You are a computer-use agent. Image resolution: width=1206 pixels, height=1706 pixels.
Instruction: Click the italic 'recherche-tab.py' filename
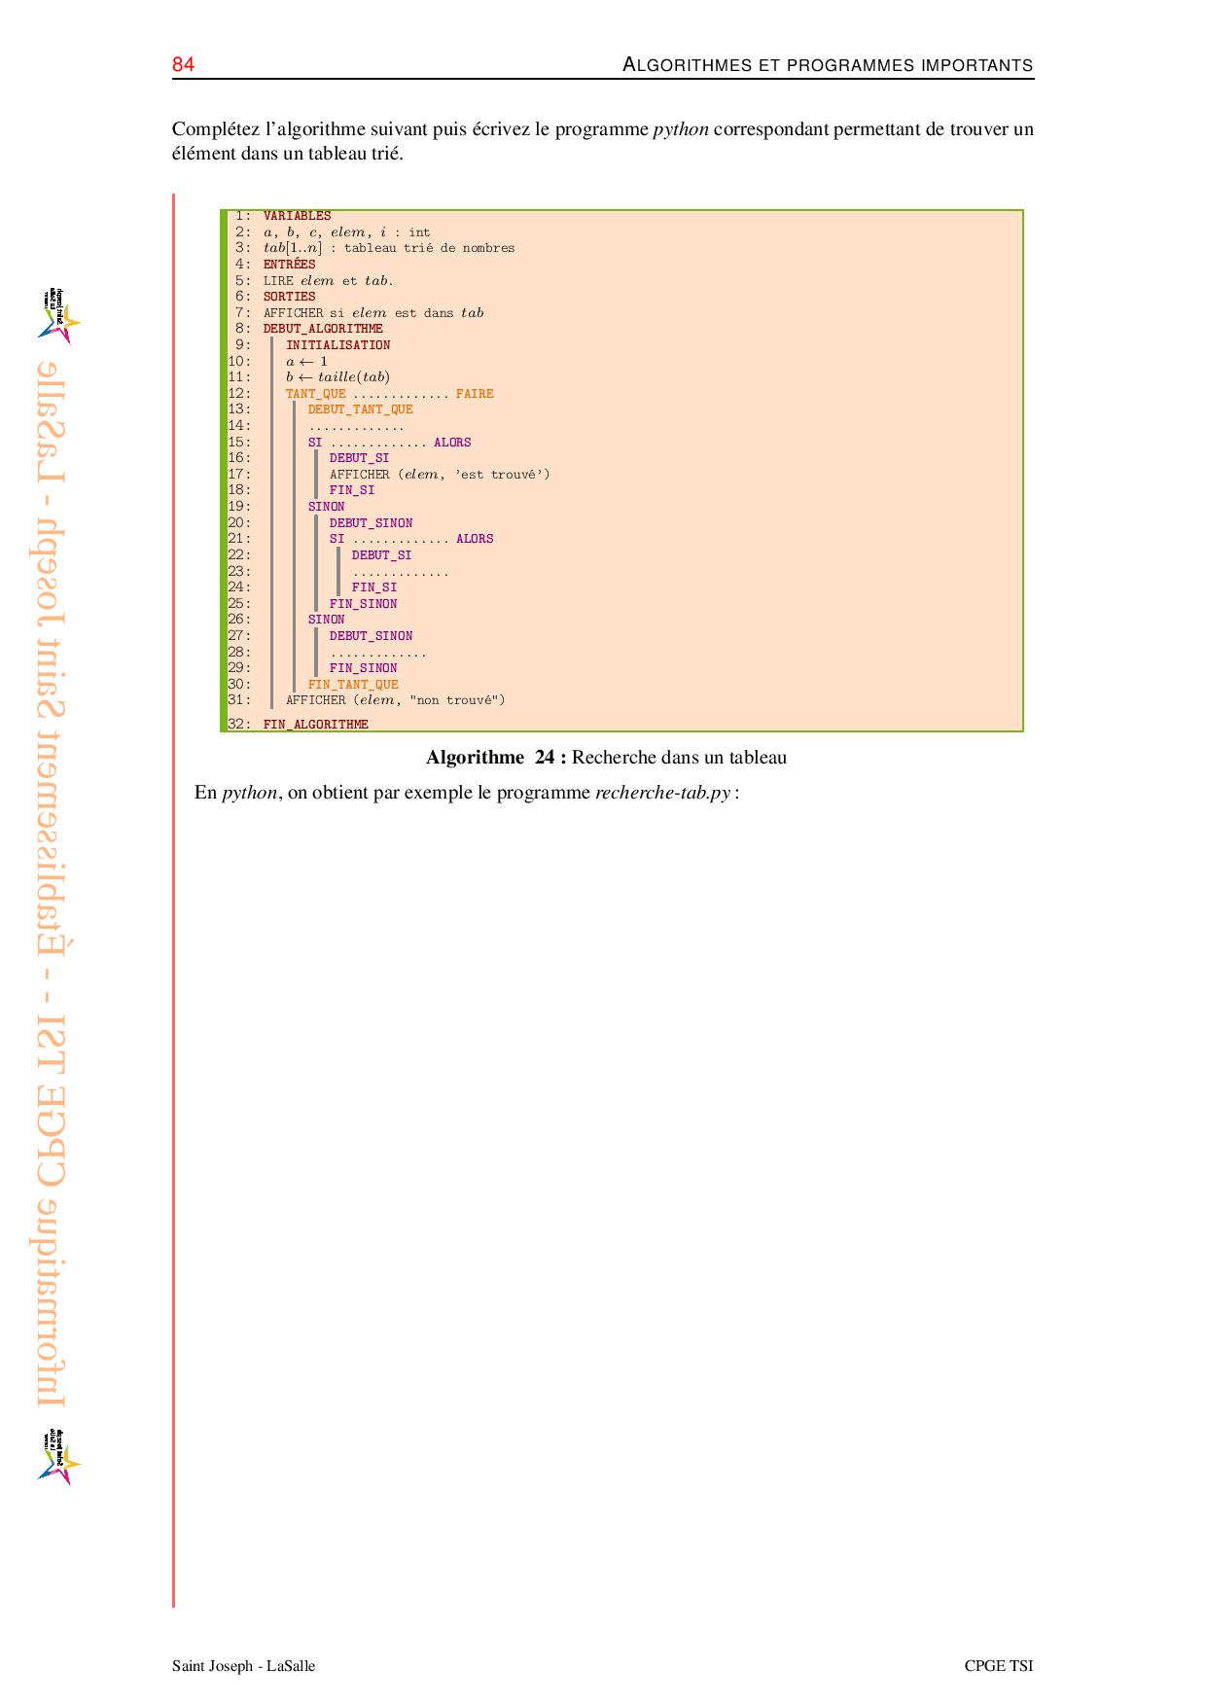tap(662, 793)
